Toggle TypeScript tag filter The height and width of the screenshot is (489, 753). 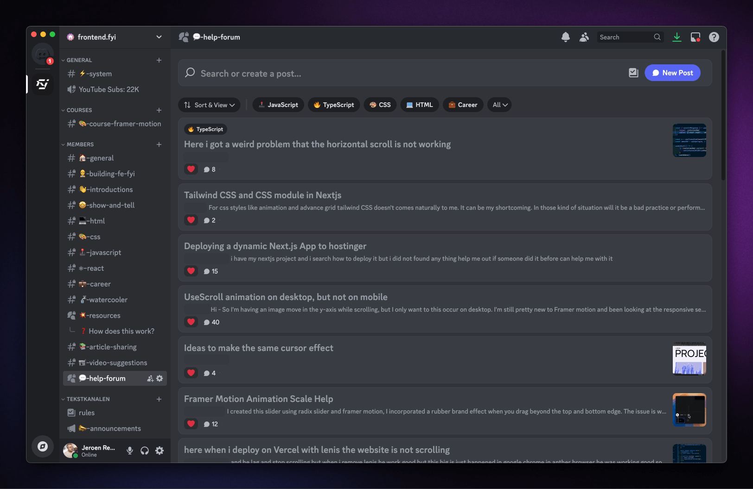click(334, 105)
